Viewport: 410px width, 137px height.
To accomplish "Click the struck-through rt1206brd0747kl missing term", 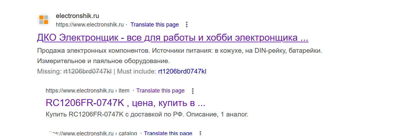I will coord(87,71).
